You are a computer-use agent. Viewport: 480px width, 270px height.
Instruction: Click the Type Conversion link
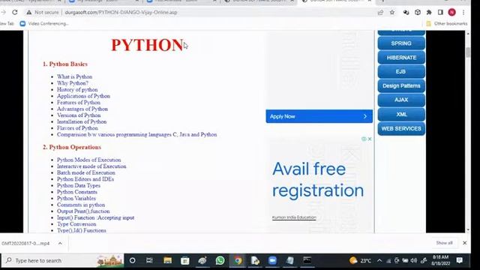click(x=76, y=224)
